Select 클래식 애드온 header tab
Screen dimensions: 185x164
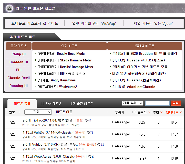click(x=145, y=46)
